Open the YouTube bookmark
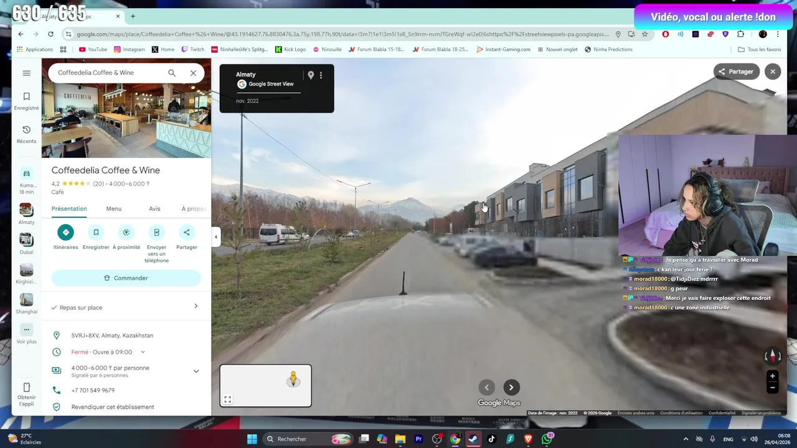This screenshot has height=448, width=797. click(x=93, y=49)
